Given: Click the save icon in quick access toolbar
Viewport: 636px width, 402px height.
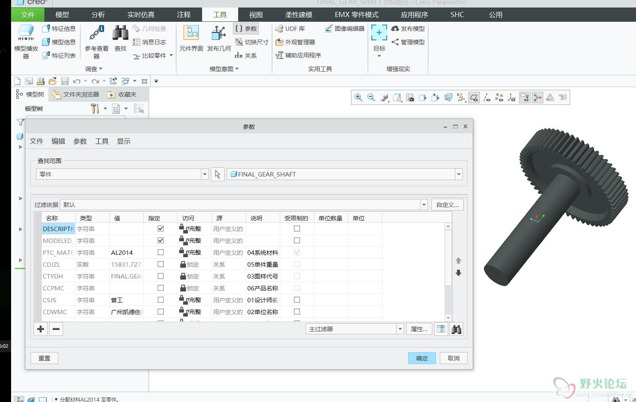Looking at the screenshot, I should click(65, 81).
